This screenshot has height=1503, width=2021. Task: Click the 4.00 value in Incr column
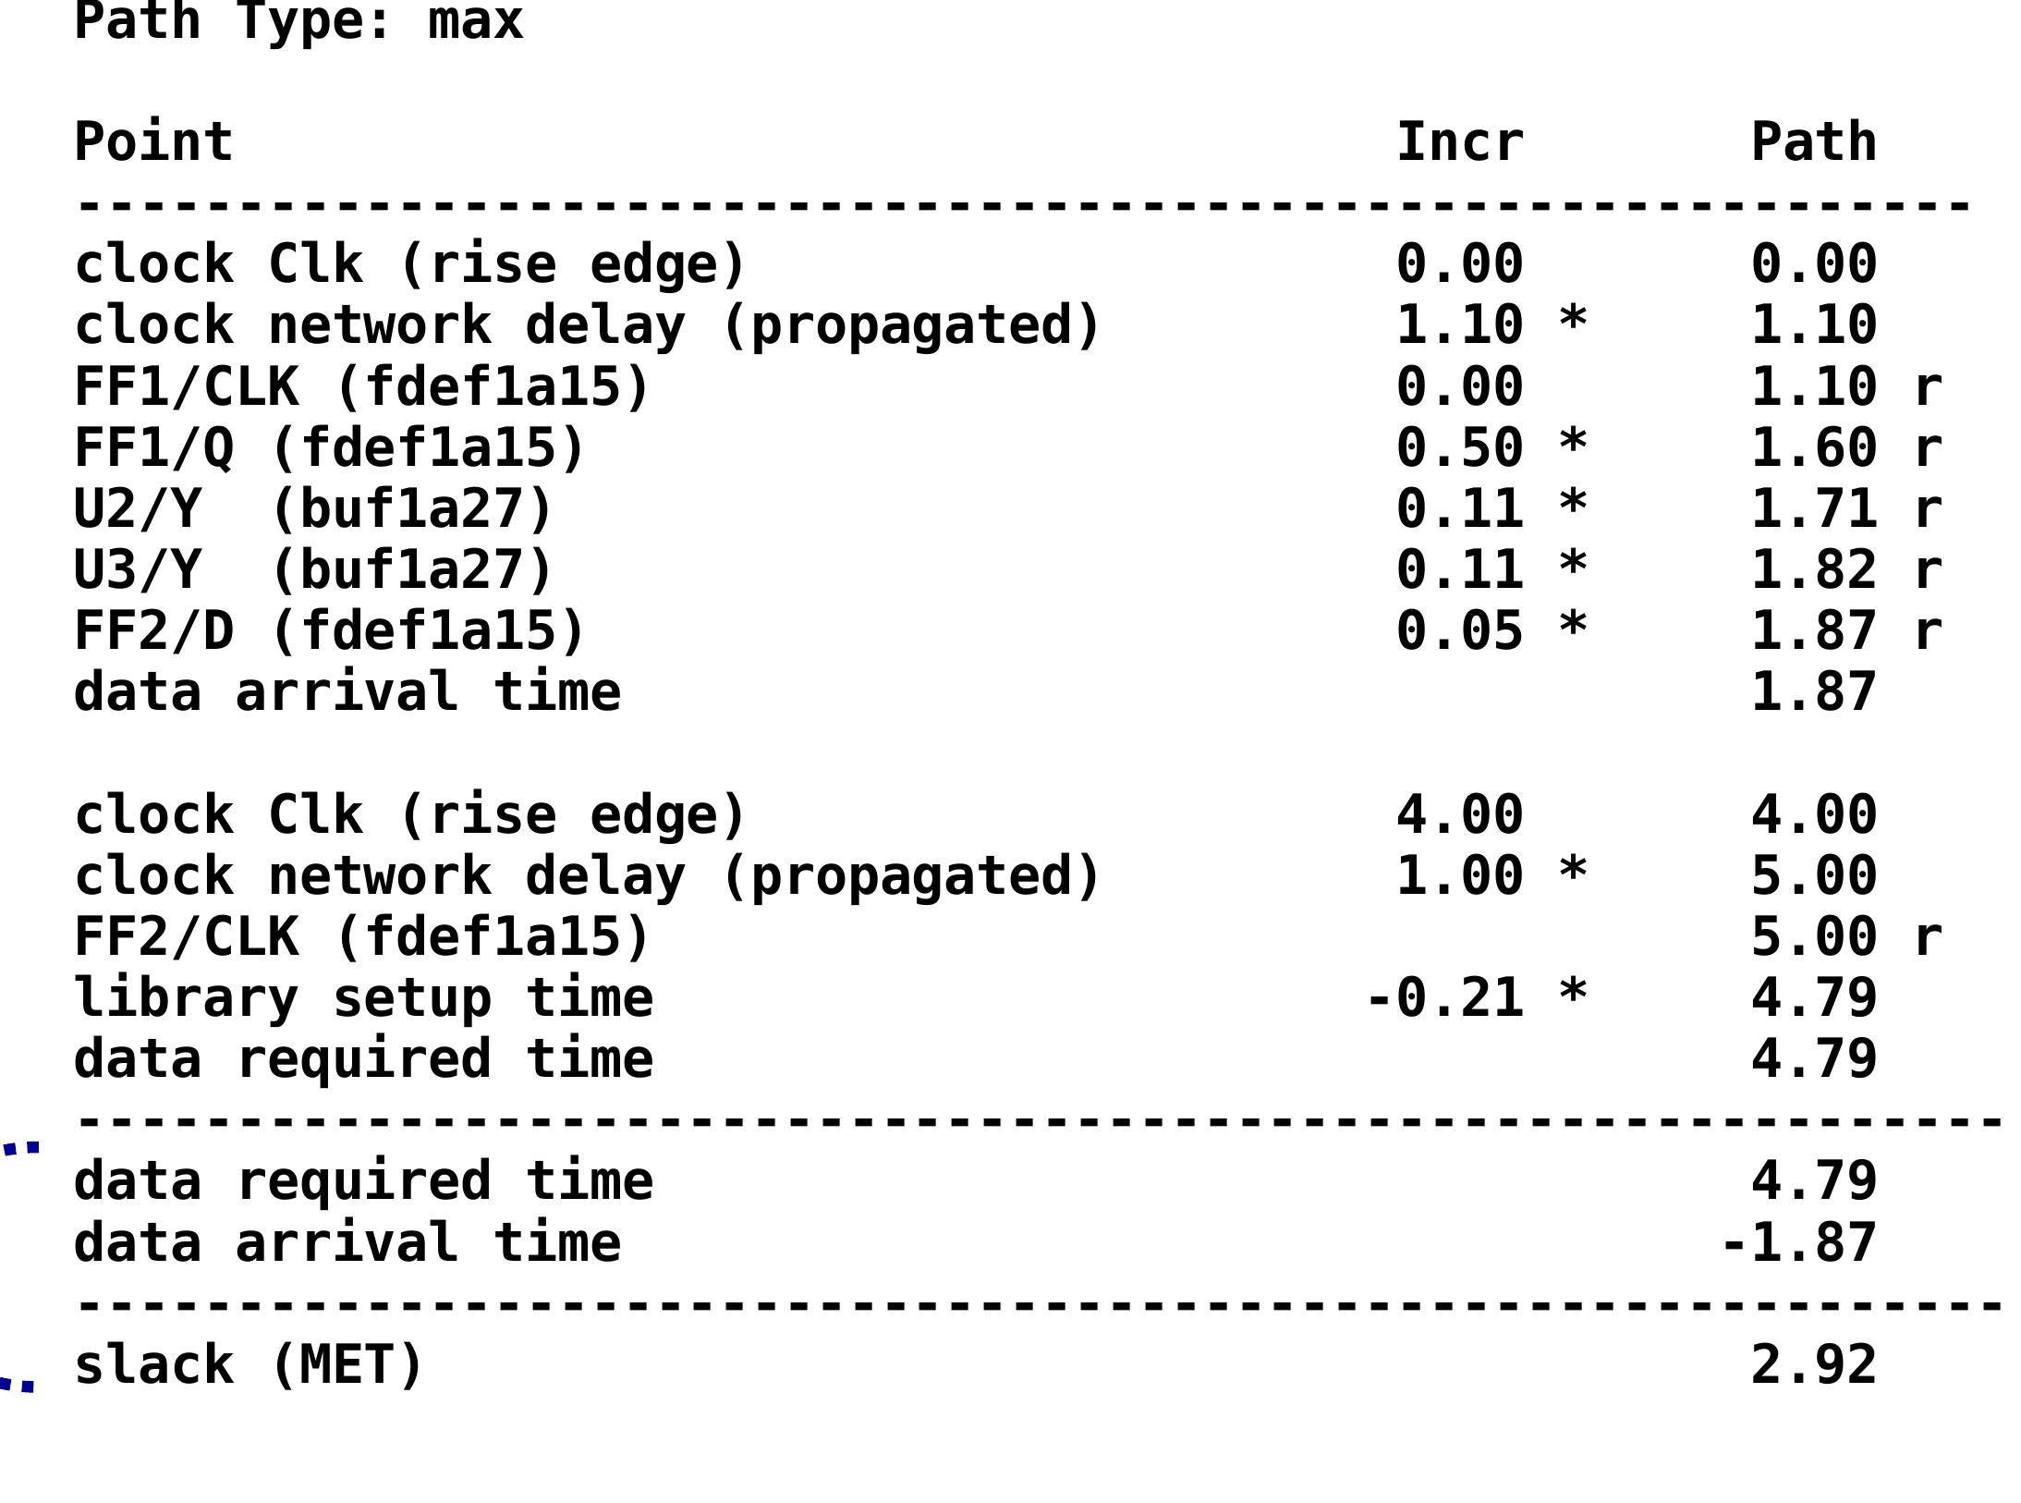point(1459,814)
